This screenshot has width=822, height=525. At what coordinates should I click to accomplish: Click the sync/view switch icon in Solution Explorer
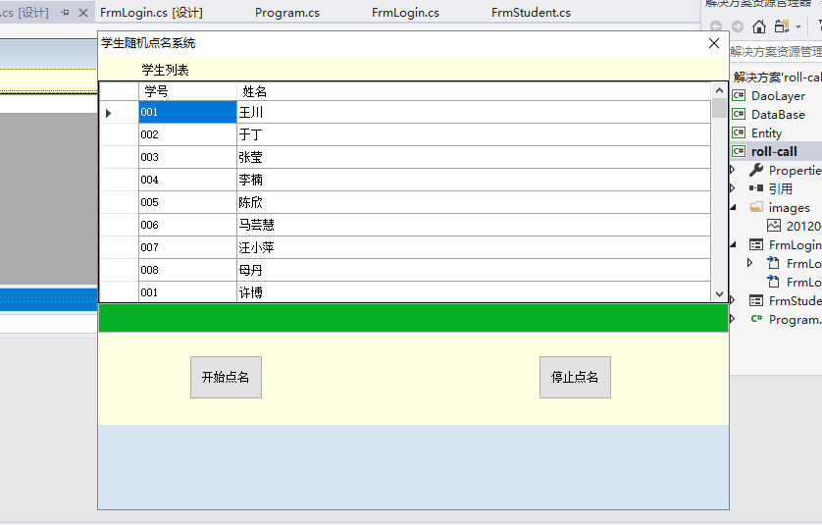pyautogui.click(x=782, y=26)
